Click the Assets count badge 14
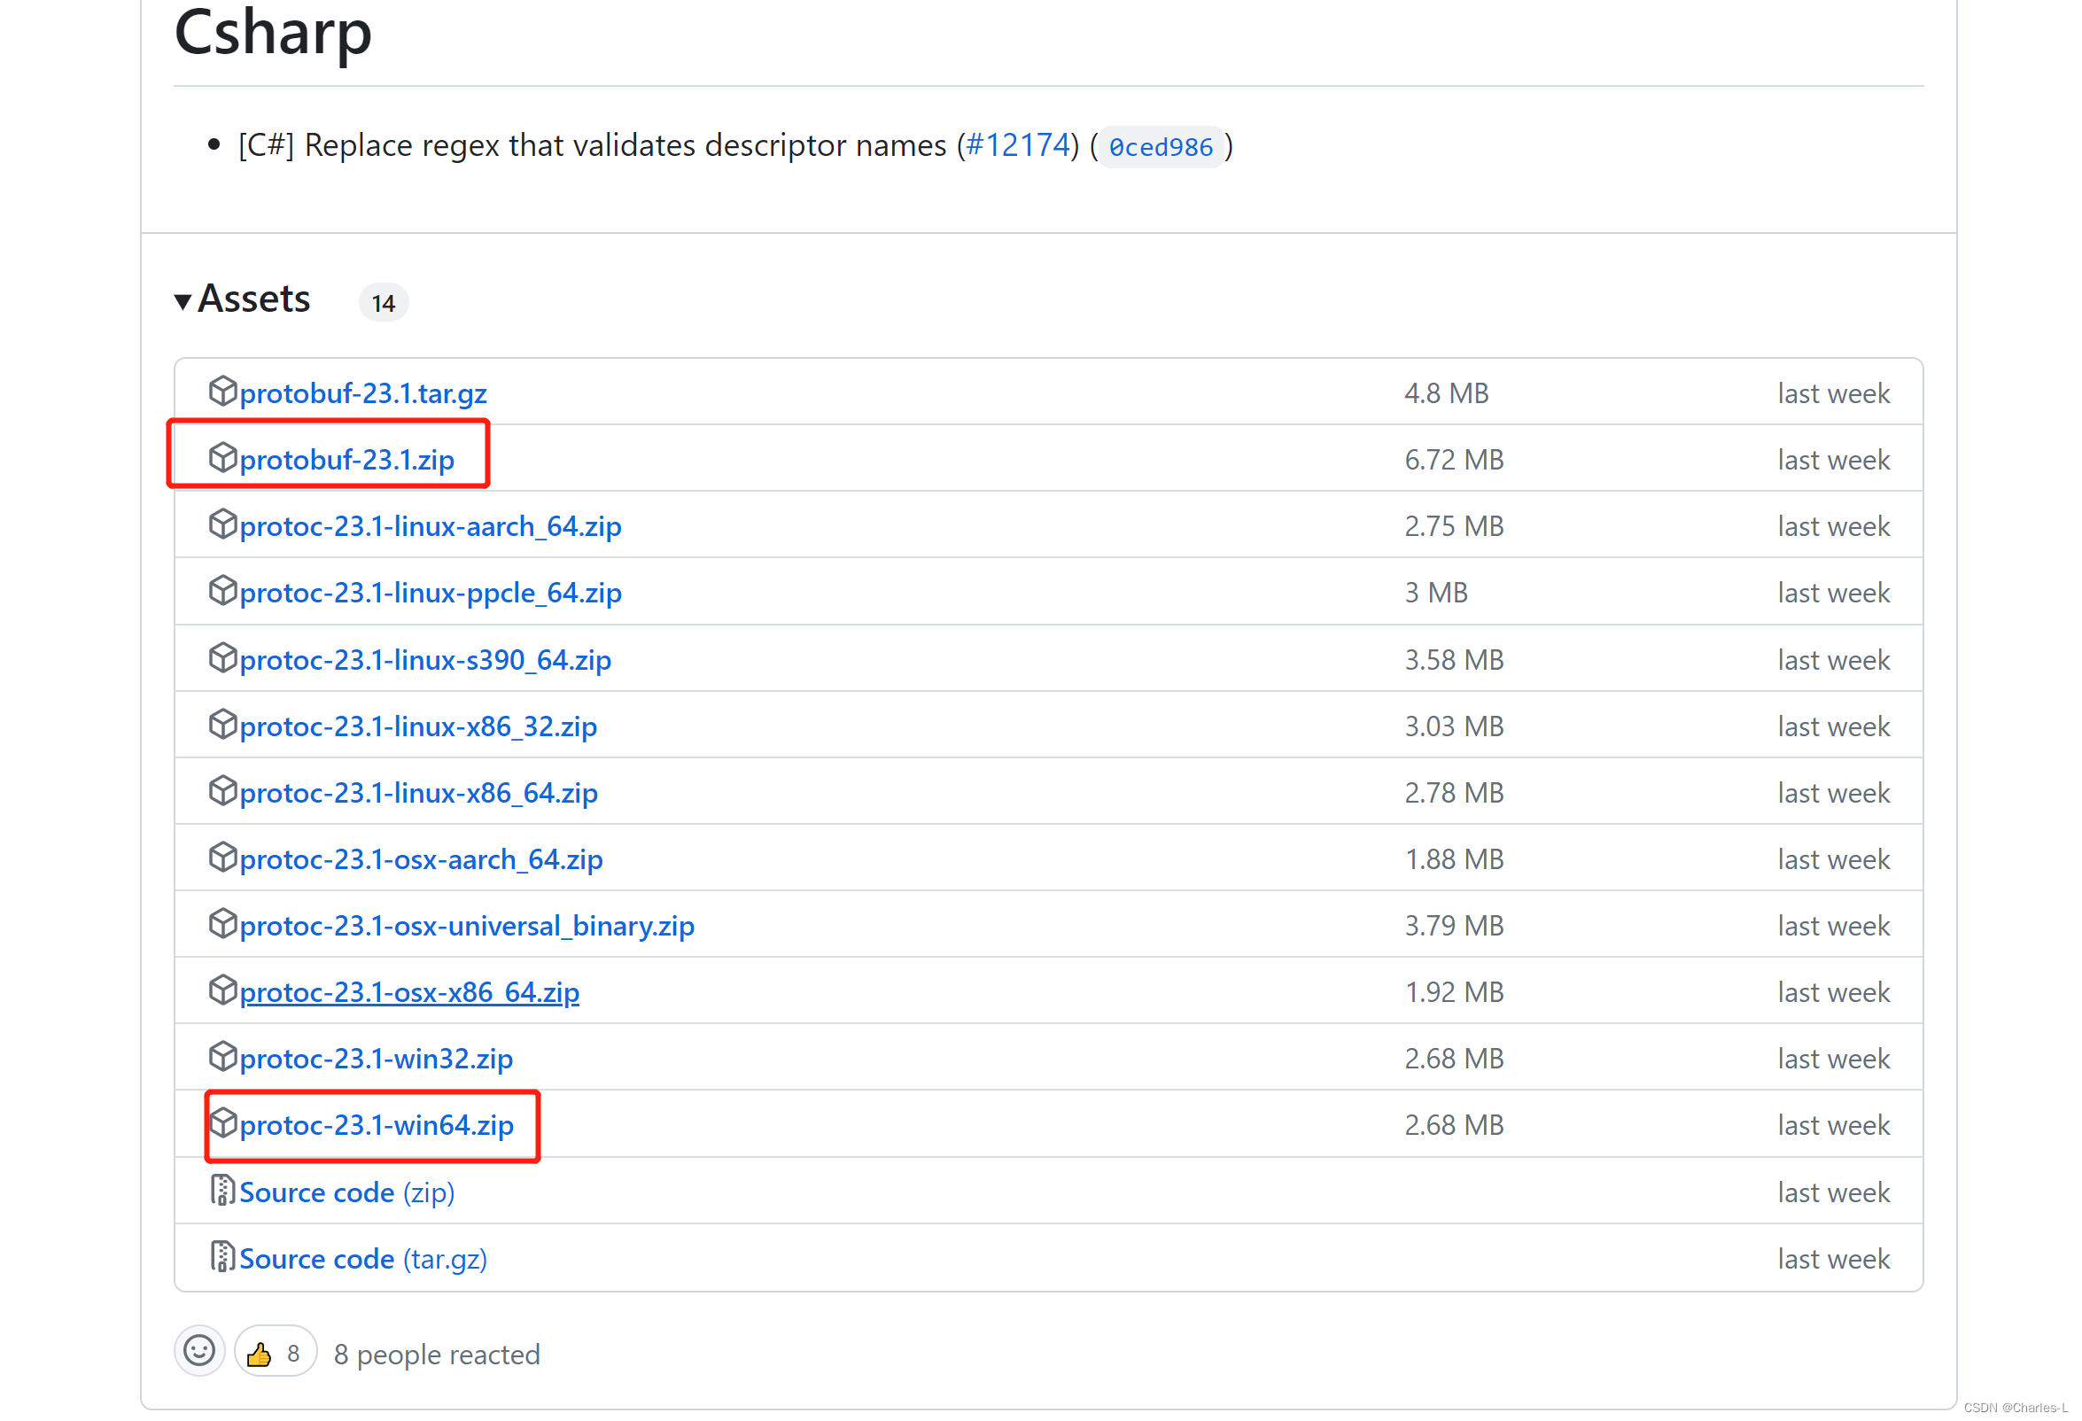The width and height of the screenshot is (2082, 1421). click(x=384, y=303)
